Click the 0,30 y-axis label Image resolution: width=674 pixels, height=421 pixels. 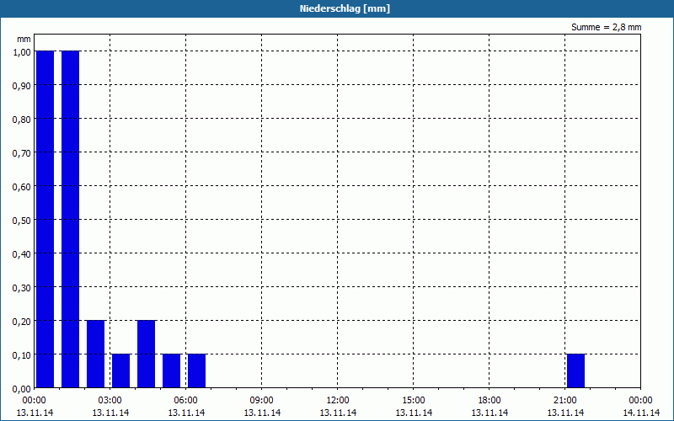tap(22, 288)
